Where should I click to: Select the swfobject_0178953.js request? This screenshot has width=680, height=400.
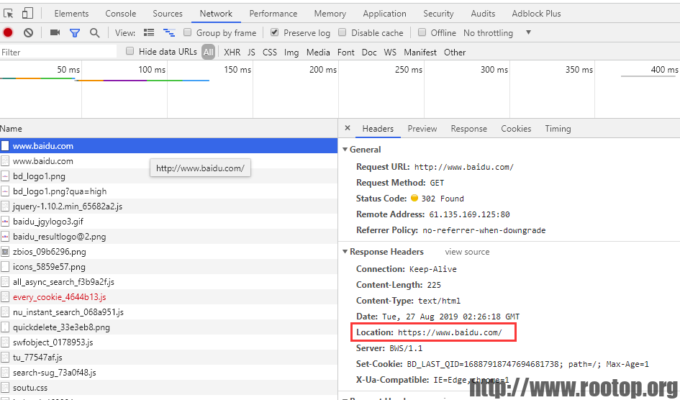pos(168,342)
